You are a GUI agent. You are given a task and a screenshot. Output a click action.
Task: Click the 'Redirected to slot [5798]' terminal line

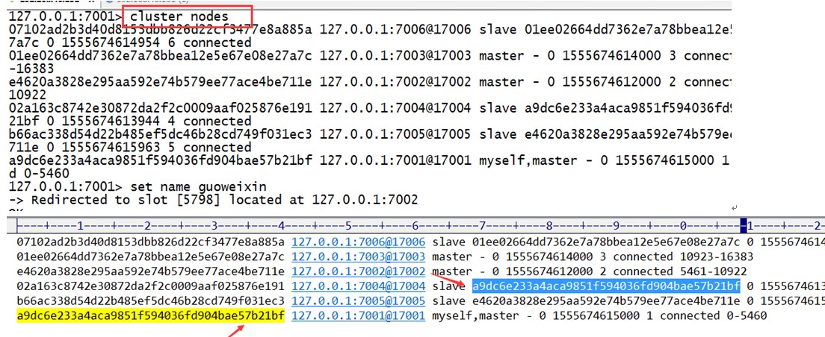click(214, 200)
